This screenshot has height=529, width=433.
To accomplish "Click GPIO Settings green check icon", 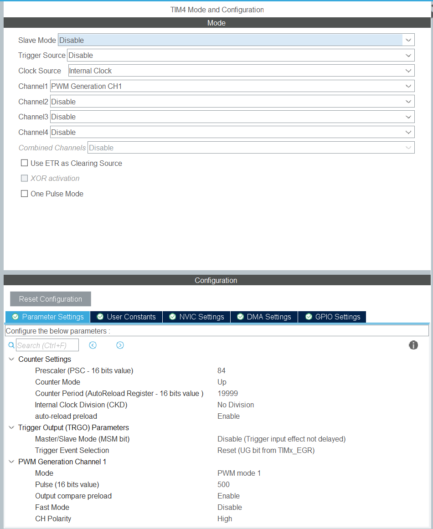I will coord(309,317).
